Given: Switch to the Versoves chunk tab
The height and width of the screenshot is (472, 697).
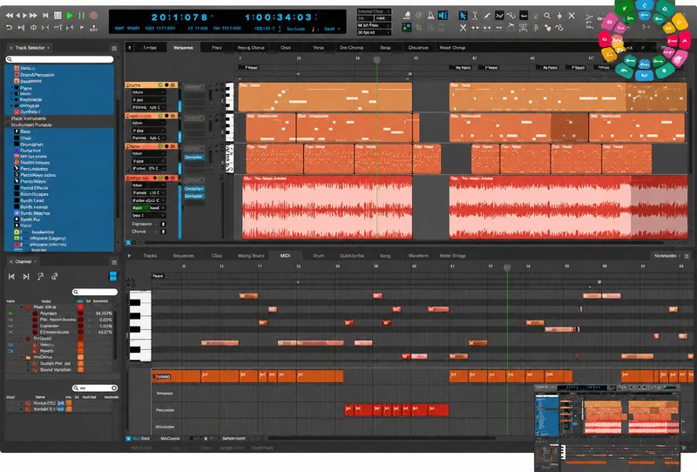Looking at the screenshot, I should pos(183,48).
